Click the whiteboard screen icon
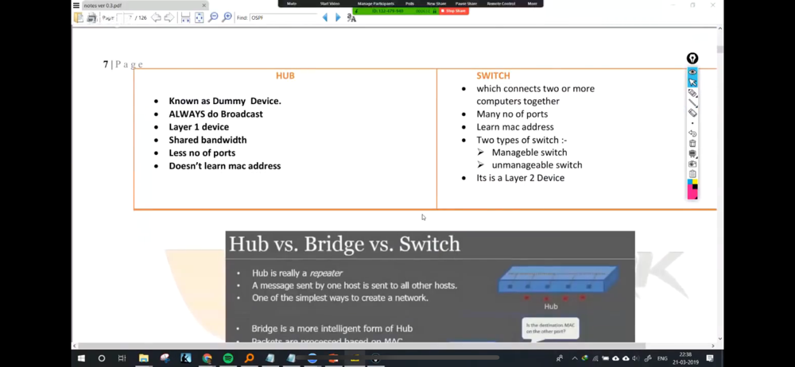 (692, 153)
